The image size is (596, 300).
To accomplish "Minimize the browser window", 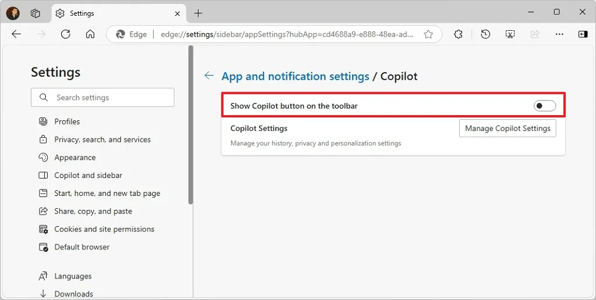I will [x=531, y=12].
